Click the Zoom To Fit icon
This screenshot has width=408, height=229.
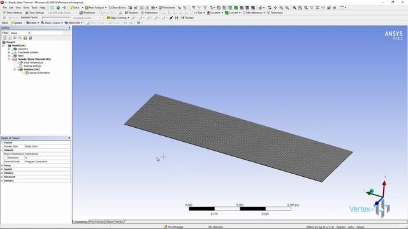[295, 8]
